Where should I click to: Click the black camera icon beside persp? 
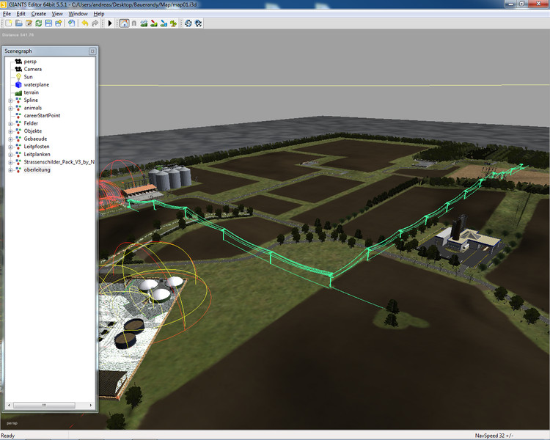pyautogui.click(x=18, y=62)
